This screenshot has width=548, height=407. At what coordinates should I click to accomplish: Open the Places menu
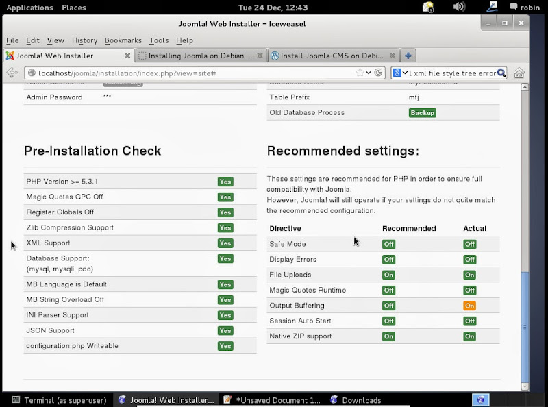(x=74, y=8)
